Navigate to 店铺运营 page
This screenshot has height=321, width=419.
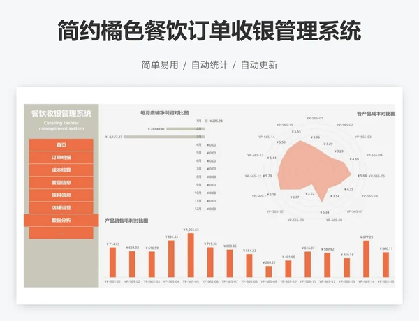(x=61, y=207)
